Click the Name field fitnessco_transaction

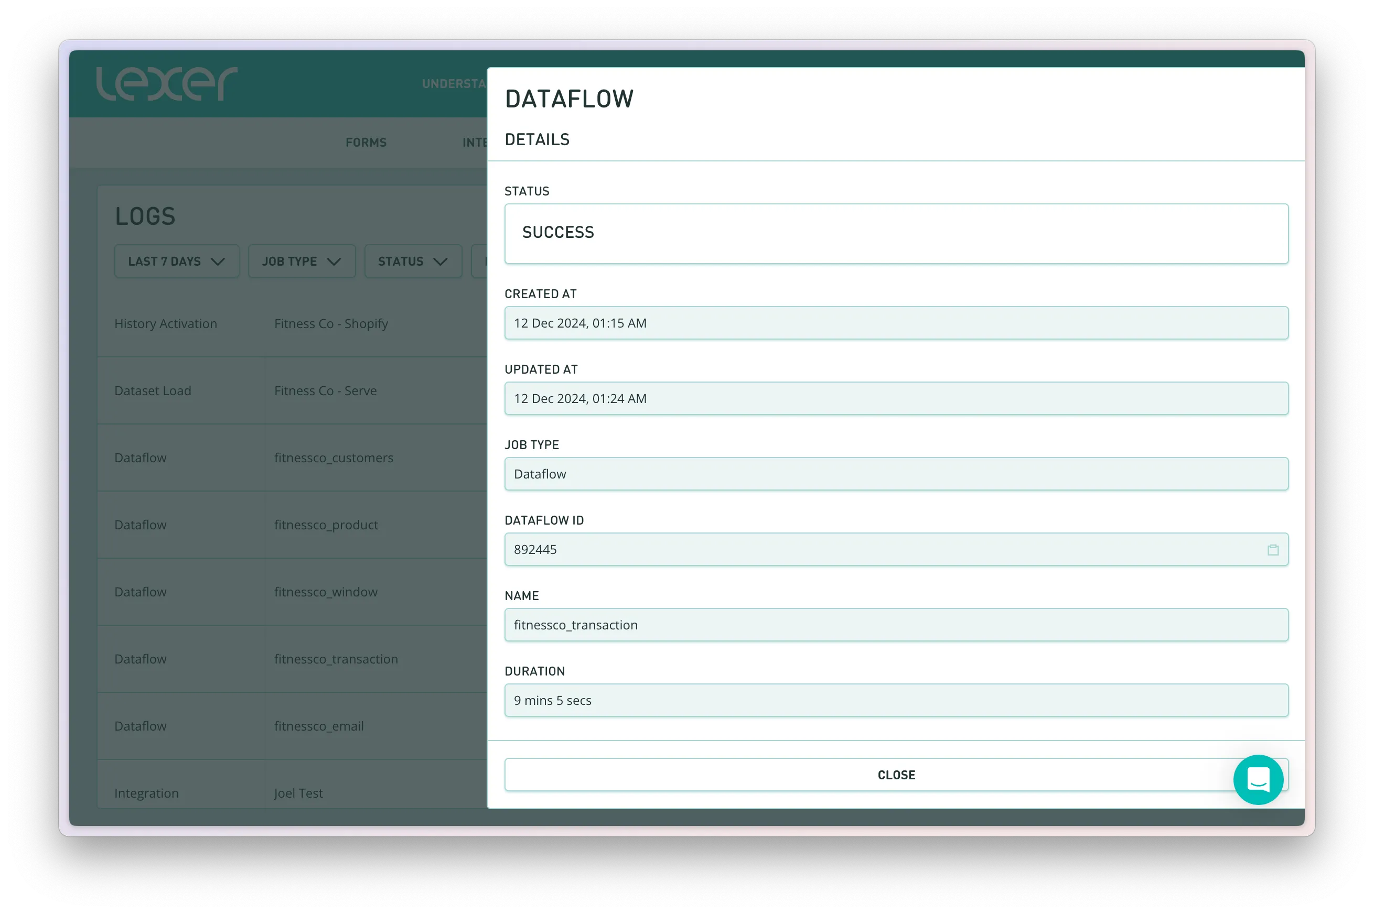click(896, 625)
